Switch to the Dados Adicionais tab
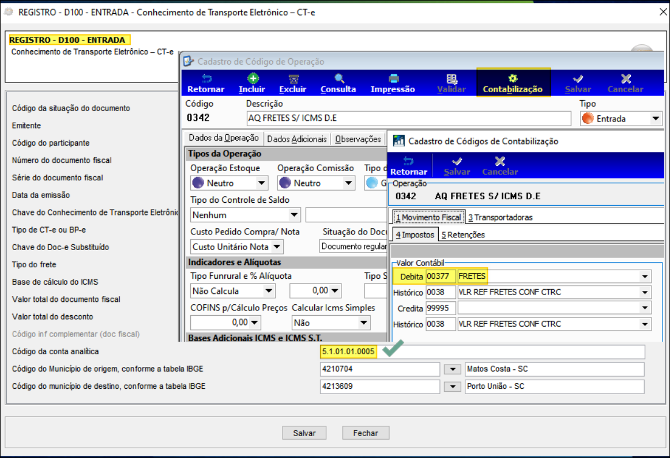The height and width of the screenshot is (458, 670). tap(297, 139)
